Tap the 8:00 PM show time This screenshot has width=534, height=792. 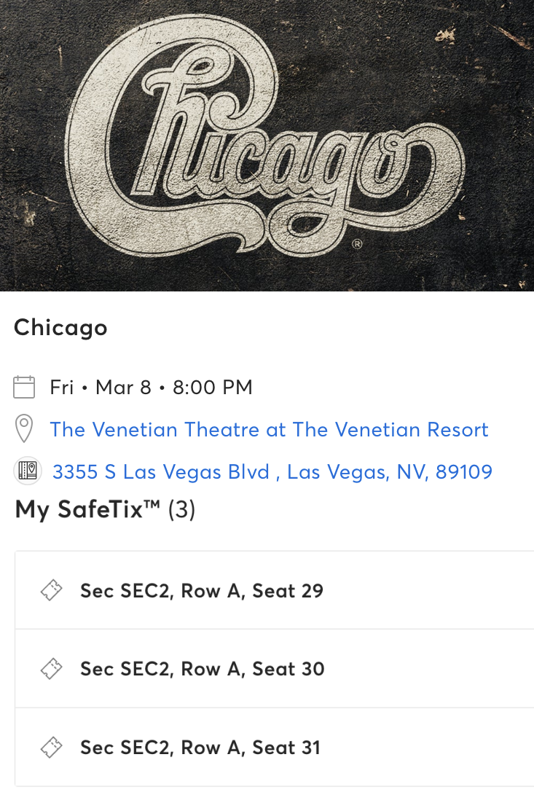(x=213, y=388)
